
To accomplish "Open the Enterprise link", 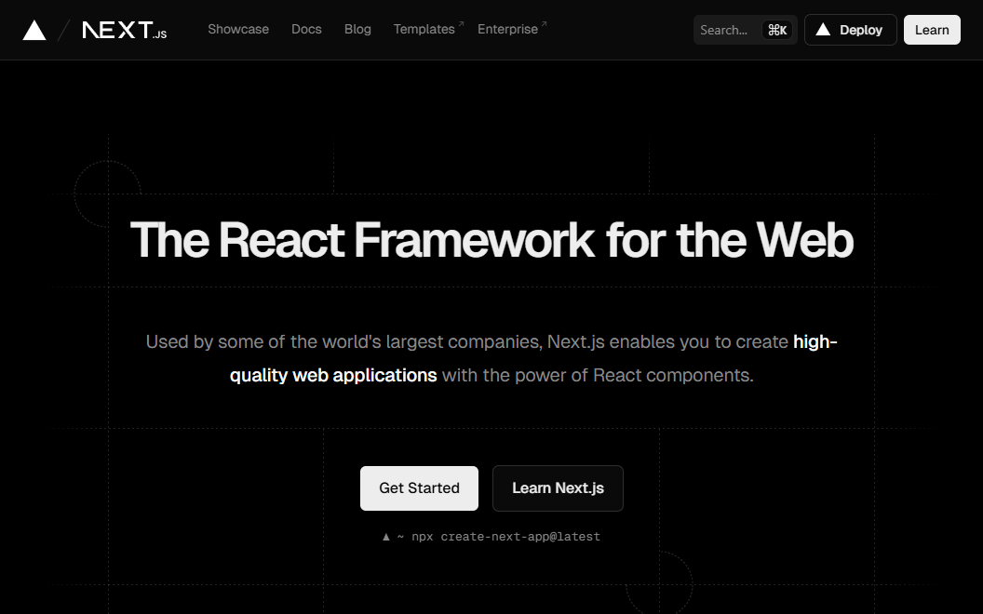I will tap(507, 30).
